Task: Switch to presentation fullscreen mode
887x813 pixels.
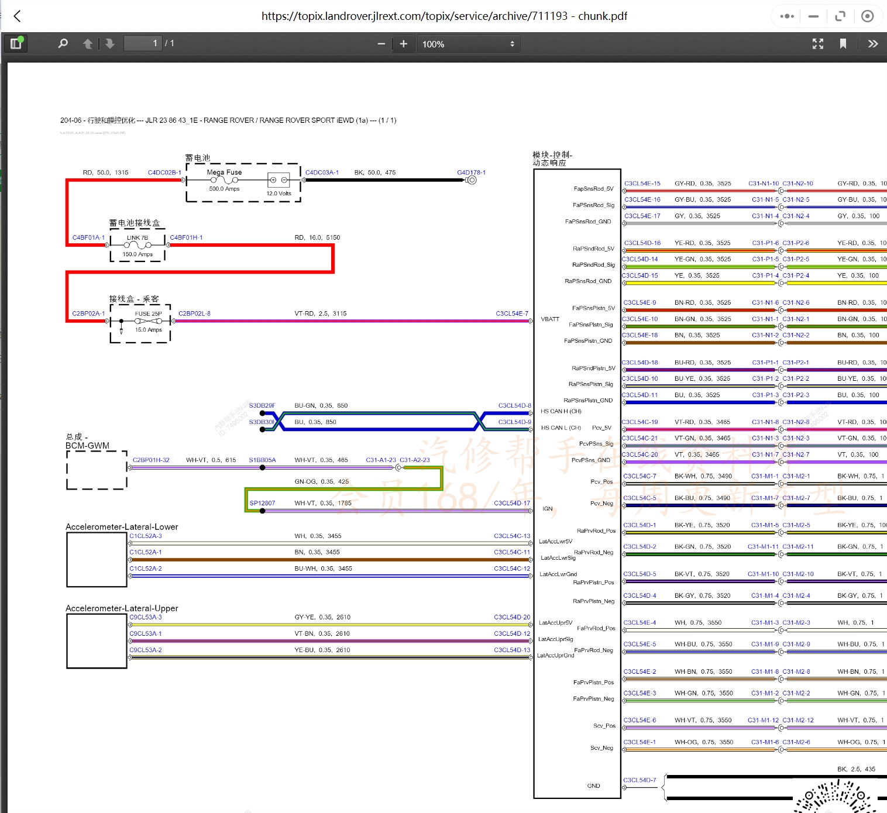Action: pyautogui.click(x=817, y=44)
